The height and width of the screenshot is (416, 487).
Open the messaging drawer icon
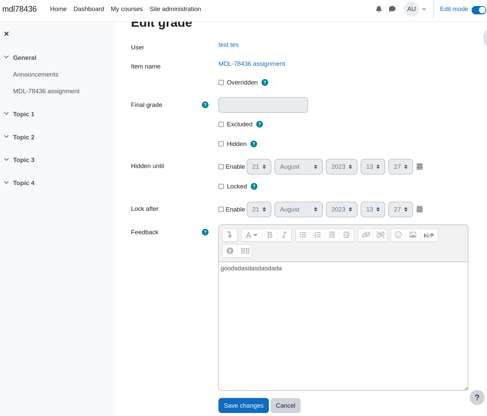tap(392, 9)
